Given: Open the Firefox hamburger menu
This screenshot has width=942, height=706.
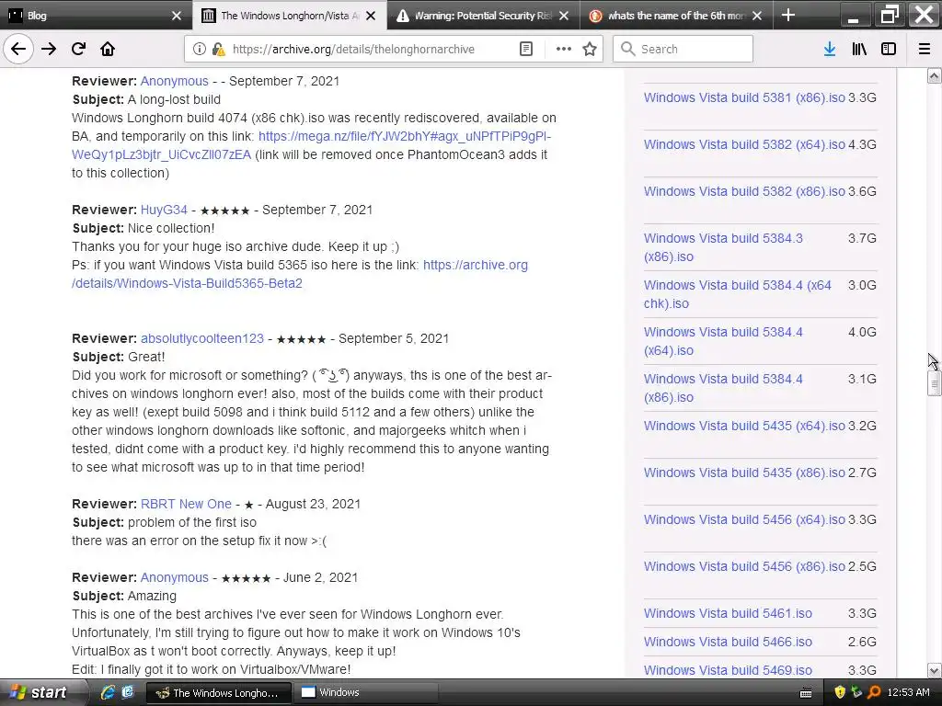Looking at the screenshot, I should [x=925, y=49].
